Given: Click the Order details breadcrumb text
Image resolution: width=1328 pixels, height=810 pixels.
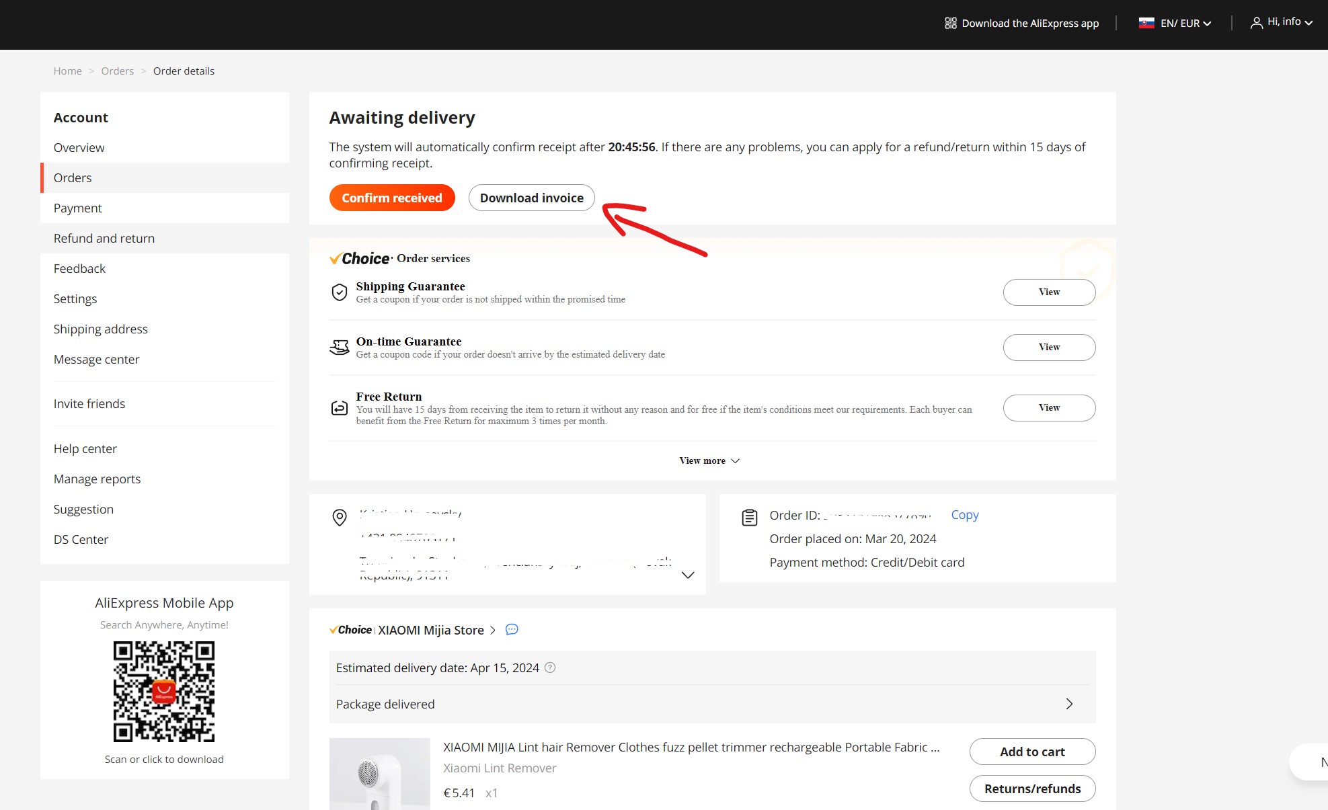Looking at the screenshot, I should point(184,71).
